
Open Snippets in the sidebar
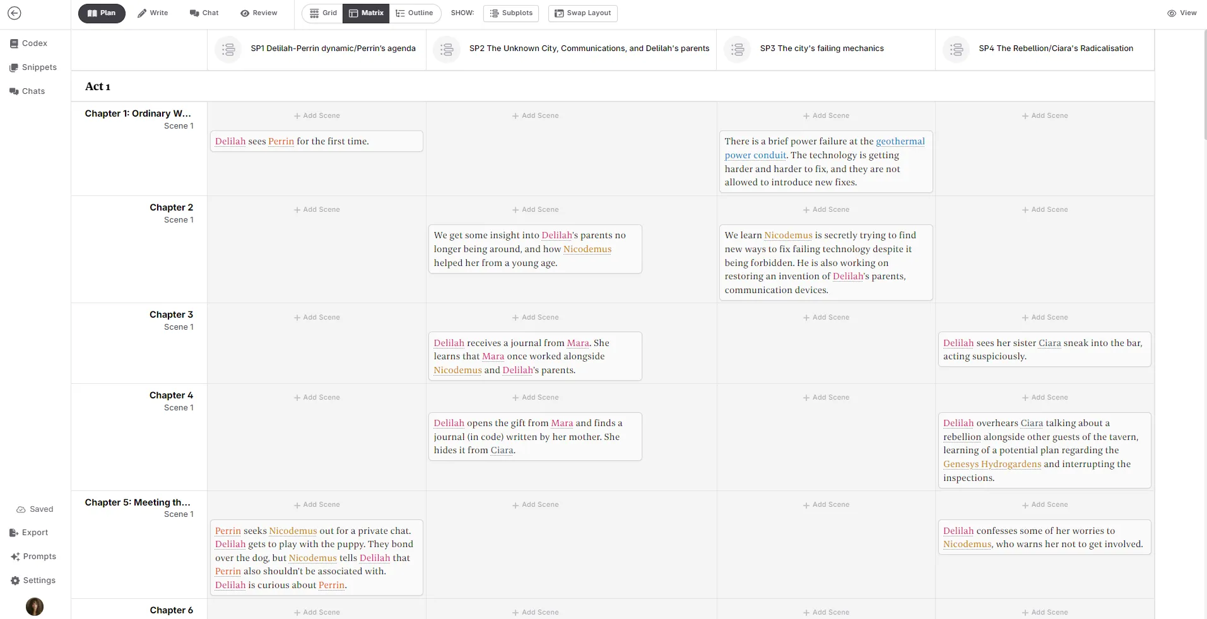point(33,67)
